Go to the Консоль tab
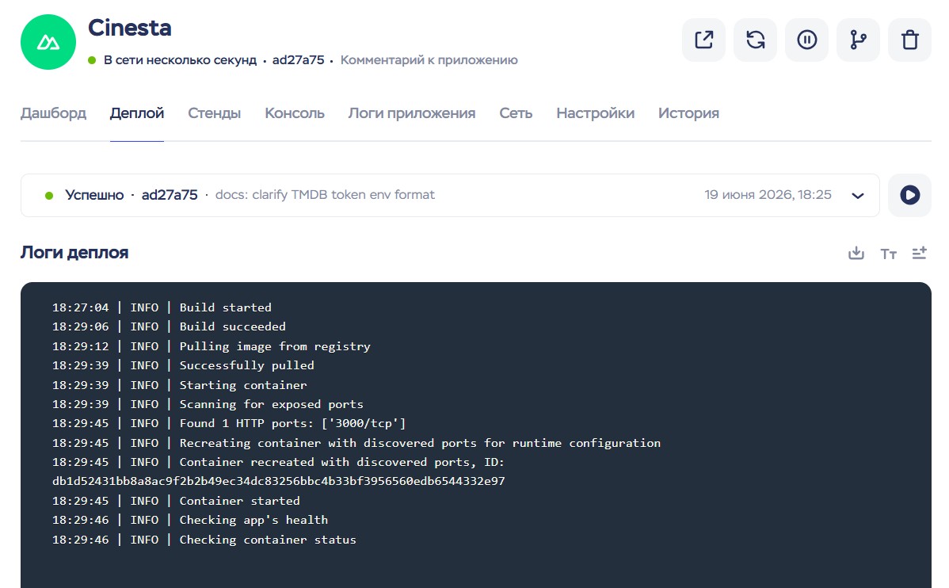This screenshot has width=949, height=588. click(x=295, y=113)
